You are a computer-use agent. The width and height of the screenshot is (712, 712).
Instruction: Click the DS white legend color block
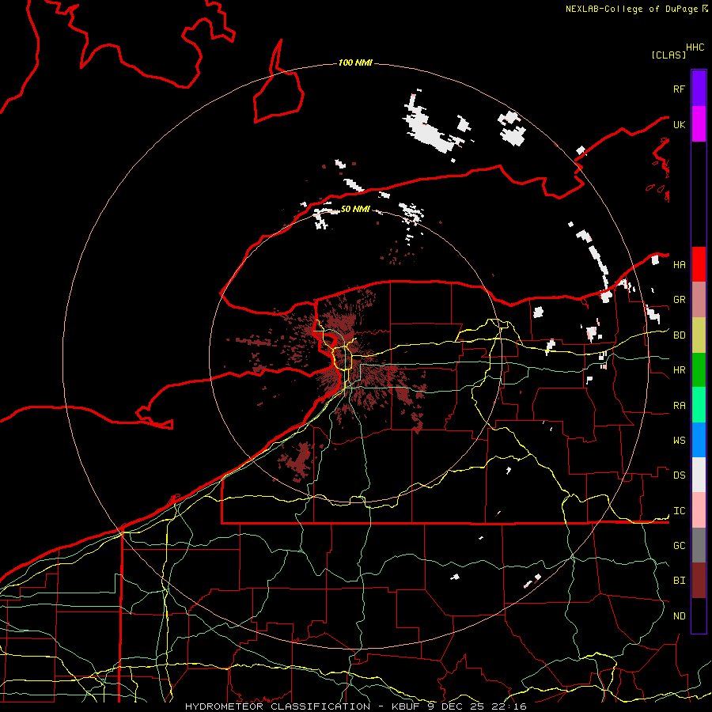[699, 475]
